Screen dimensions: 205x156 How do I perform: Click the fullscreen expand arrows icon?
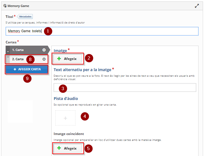(197, 6)
